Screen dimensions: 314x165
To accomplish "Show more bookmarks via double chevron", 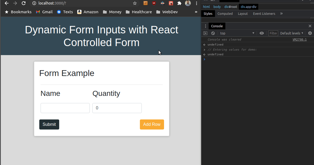I will coord(196,12).
